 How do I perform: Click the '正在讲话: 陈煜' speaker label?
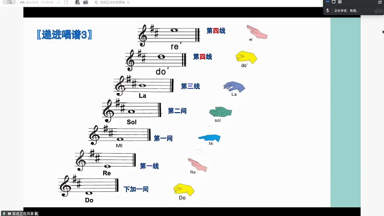[x=345, y=10]
